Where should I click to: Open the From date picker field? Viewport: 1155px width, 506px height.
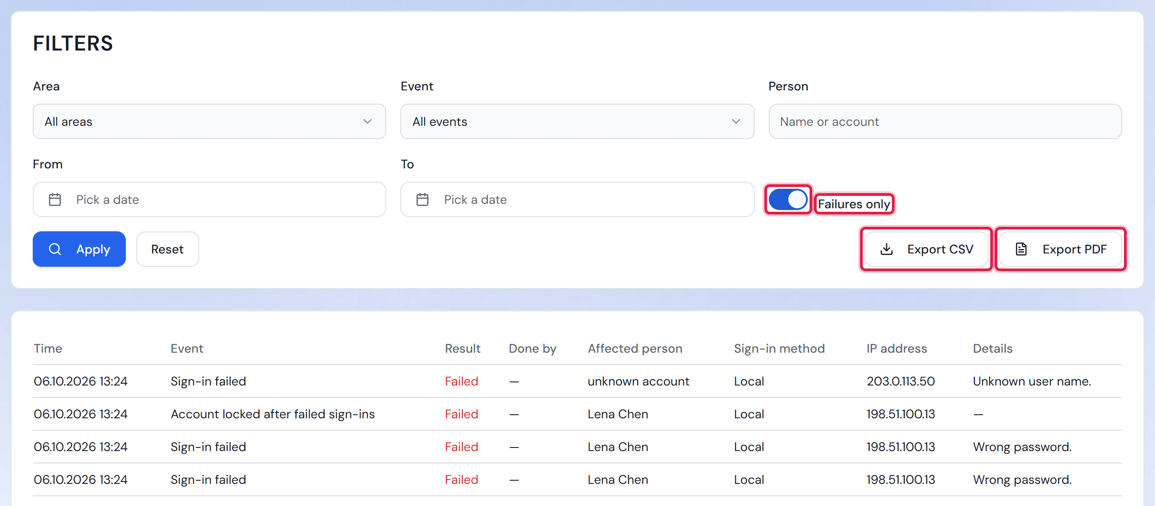tap(209, 200)
